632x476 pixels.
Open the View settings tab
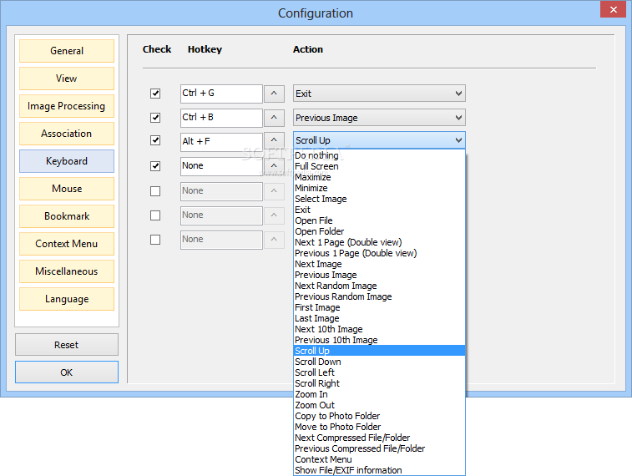click(67, 78)
